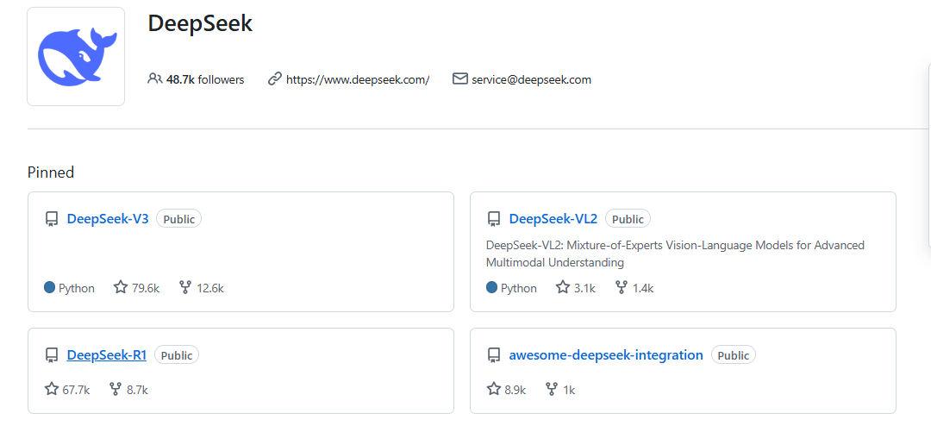Open forks 1.4k for DeepSeek-VL2
The image size is (931, 426).
[634, 288]
